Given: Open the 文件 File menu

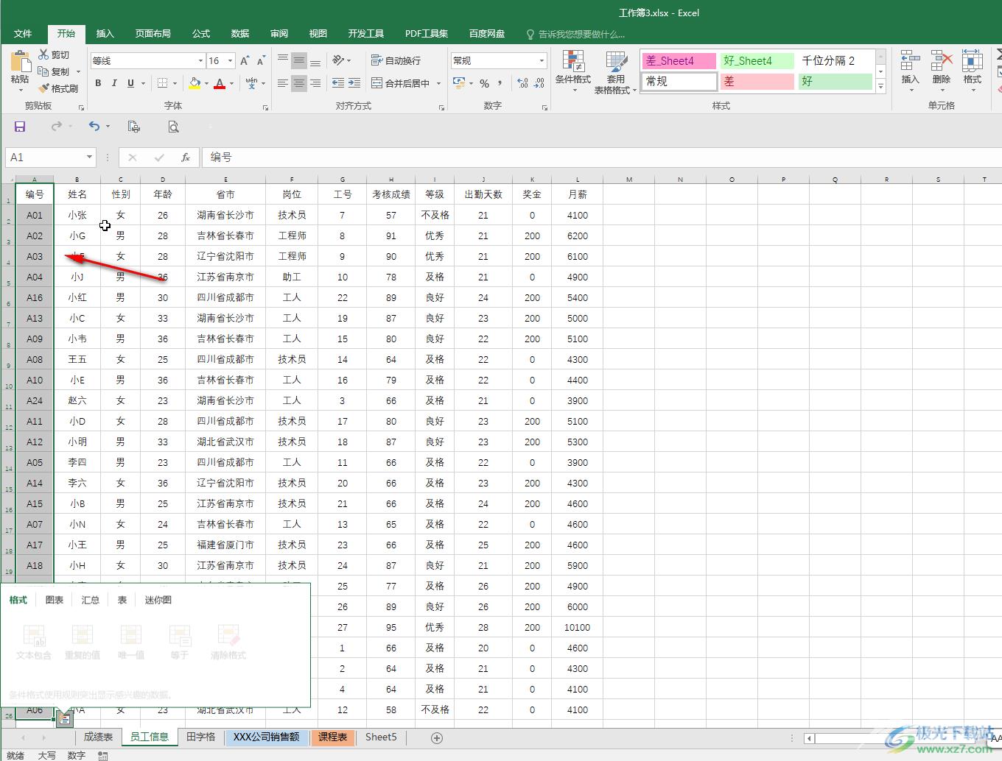Looking at the screenshot, I should (23, 34).
